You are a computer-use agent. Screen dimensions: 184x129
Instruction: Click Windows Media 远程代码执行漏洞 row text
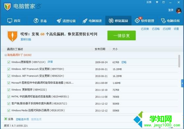click(38, 110)
